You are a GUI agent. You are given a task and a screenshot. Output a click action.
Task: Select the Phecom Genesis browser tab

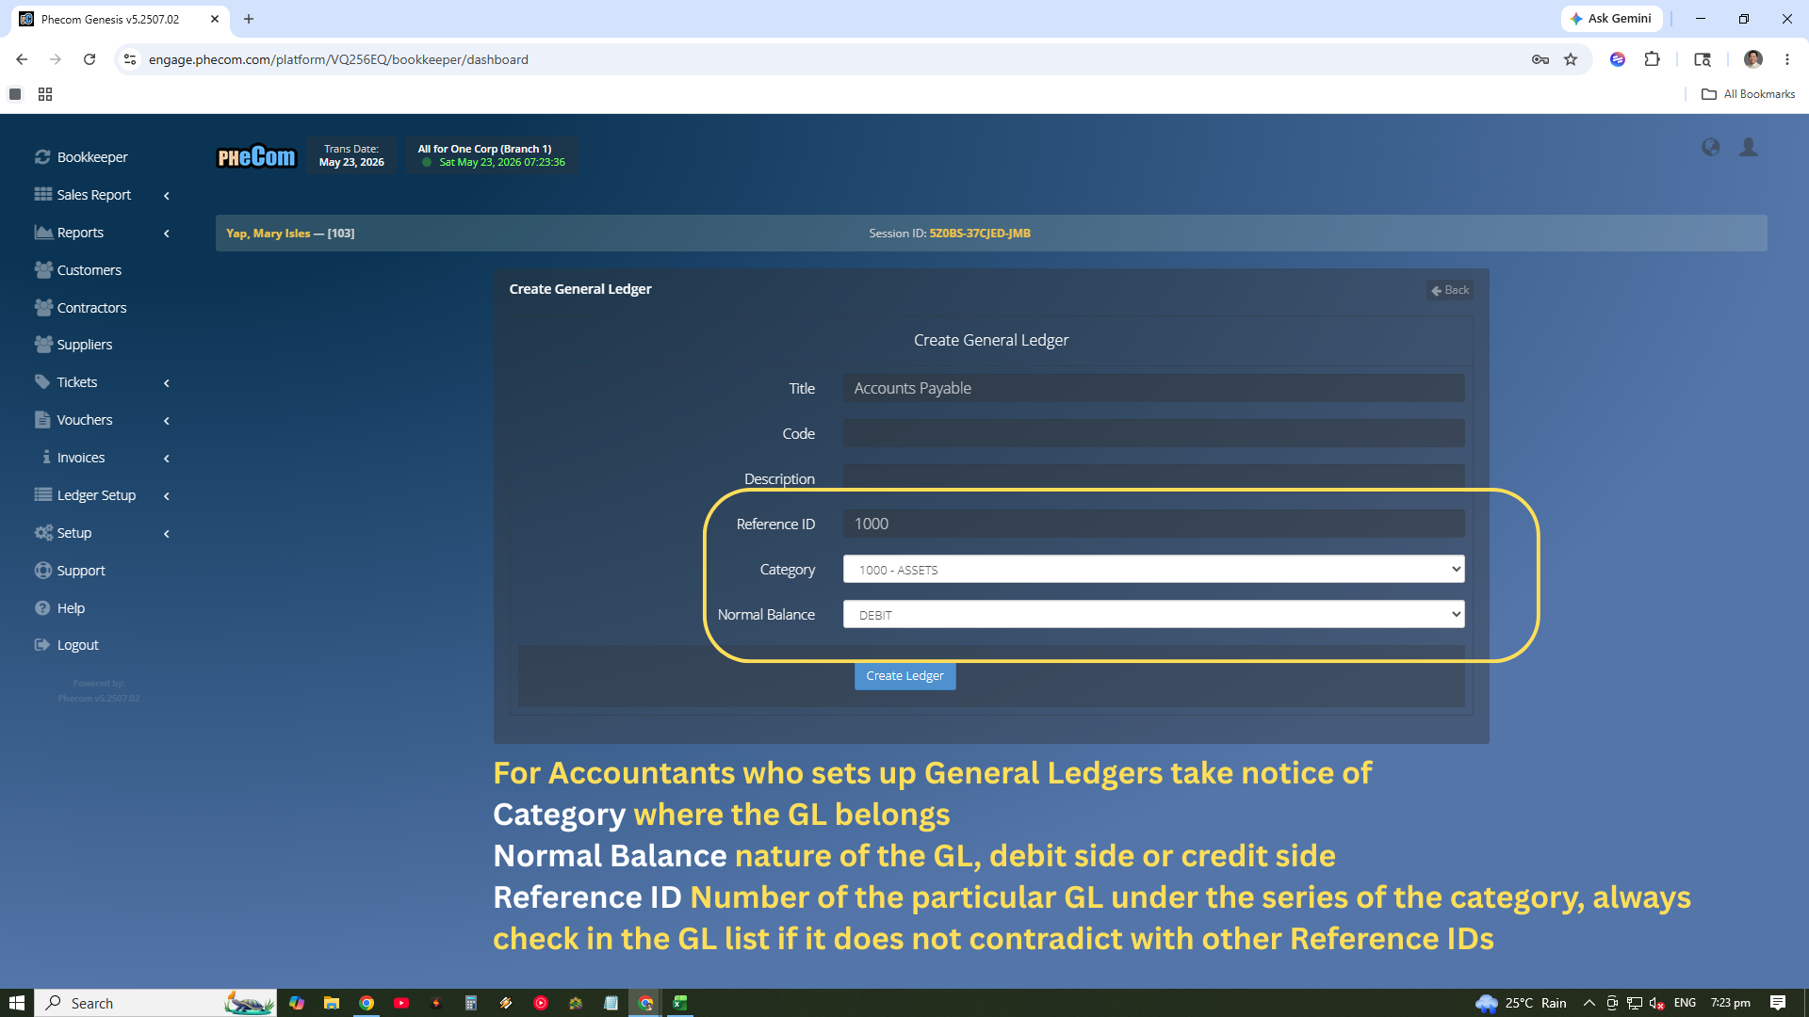(121, 19)
